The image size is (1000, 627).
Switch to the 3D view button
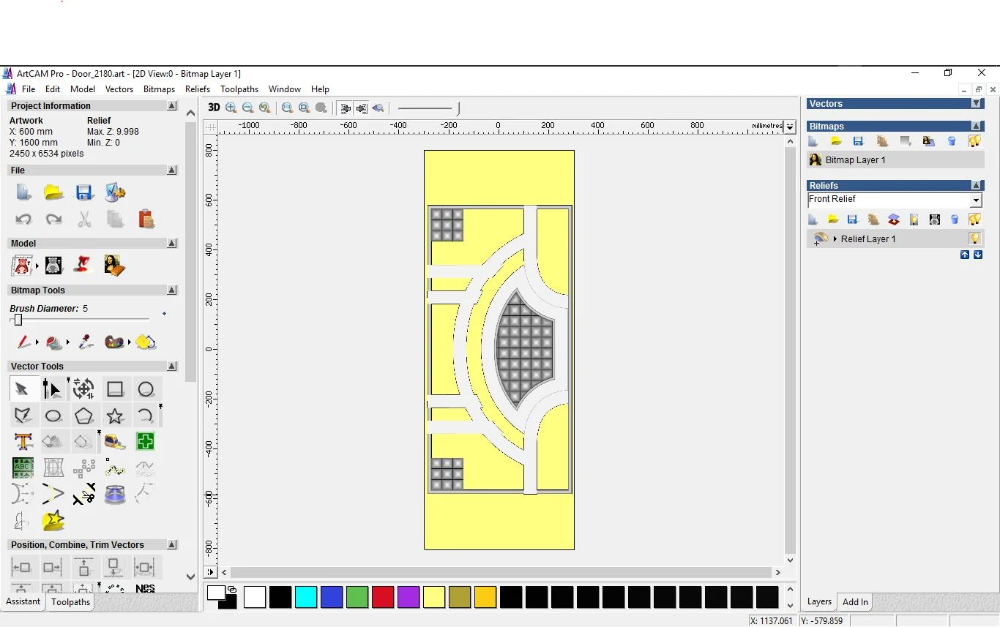click(214, 108)
